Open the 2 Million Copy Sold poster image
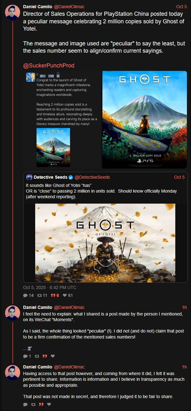 (145, 119)
